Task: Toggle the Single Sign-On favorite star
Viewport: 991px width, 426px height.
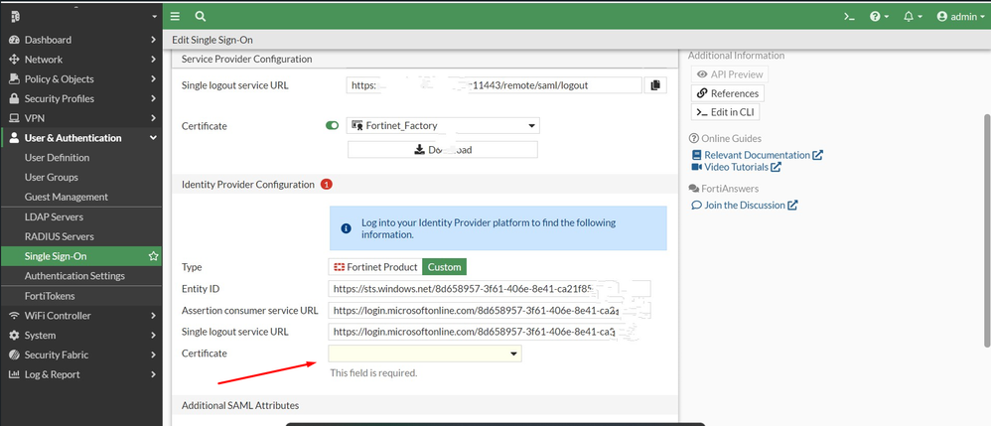Action: (153, 256)
